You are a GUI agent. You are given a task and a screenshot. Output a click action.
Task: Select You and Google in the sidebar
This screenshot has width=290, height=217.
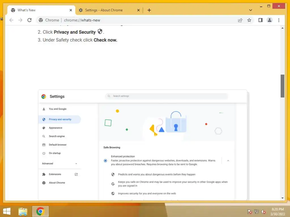point(57,109)
